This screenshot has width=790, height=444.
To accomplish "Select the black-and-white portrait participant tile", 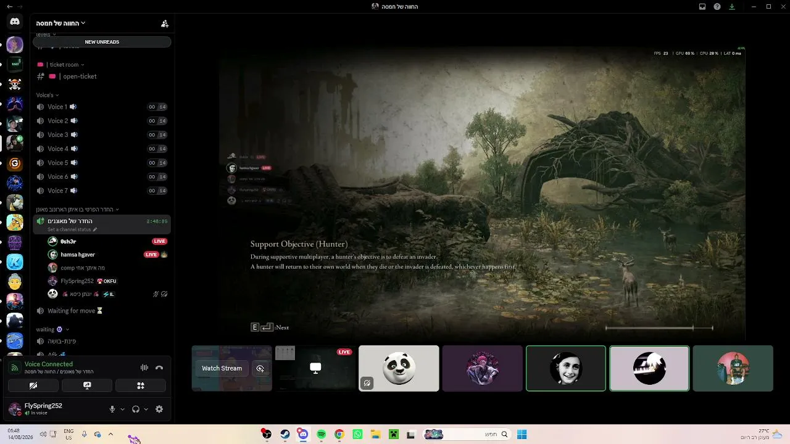I will tap(566, 368).
